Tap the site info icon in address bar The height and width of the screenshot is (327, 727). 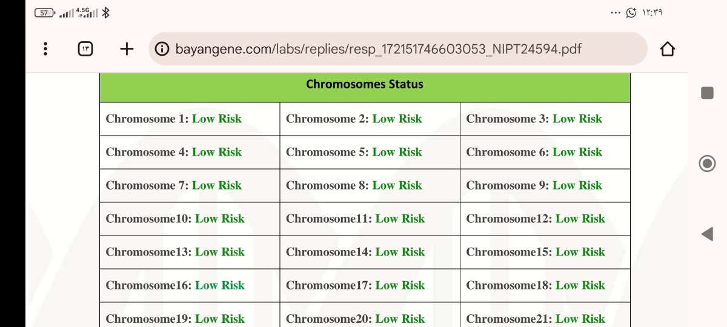point(162,49)
